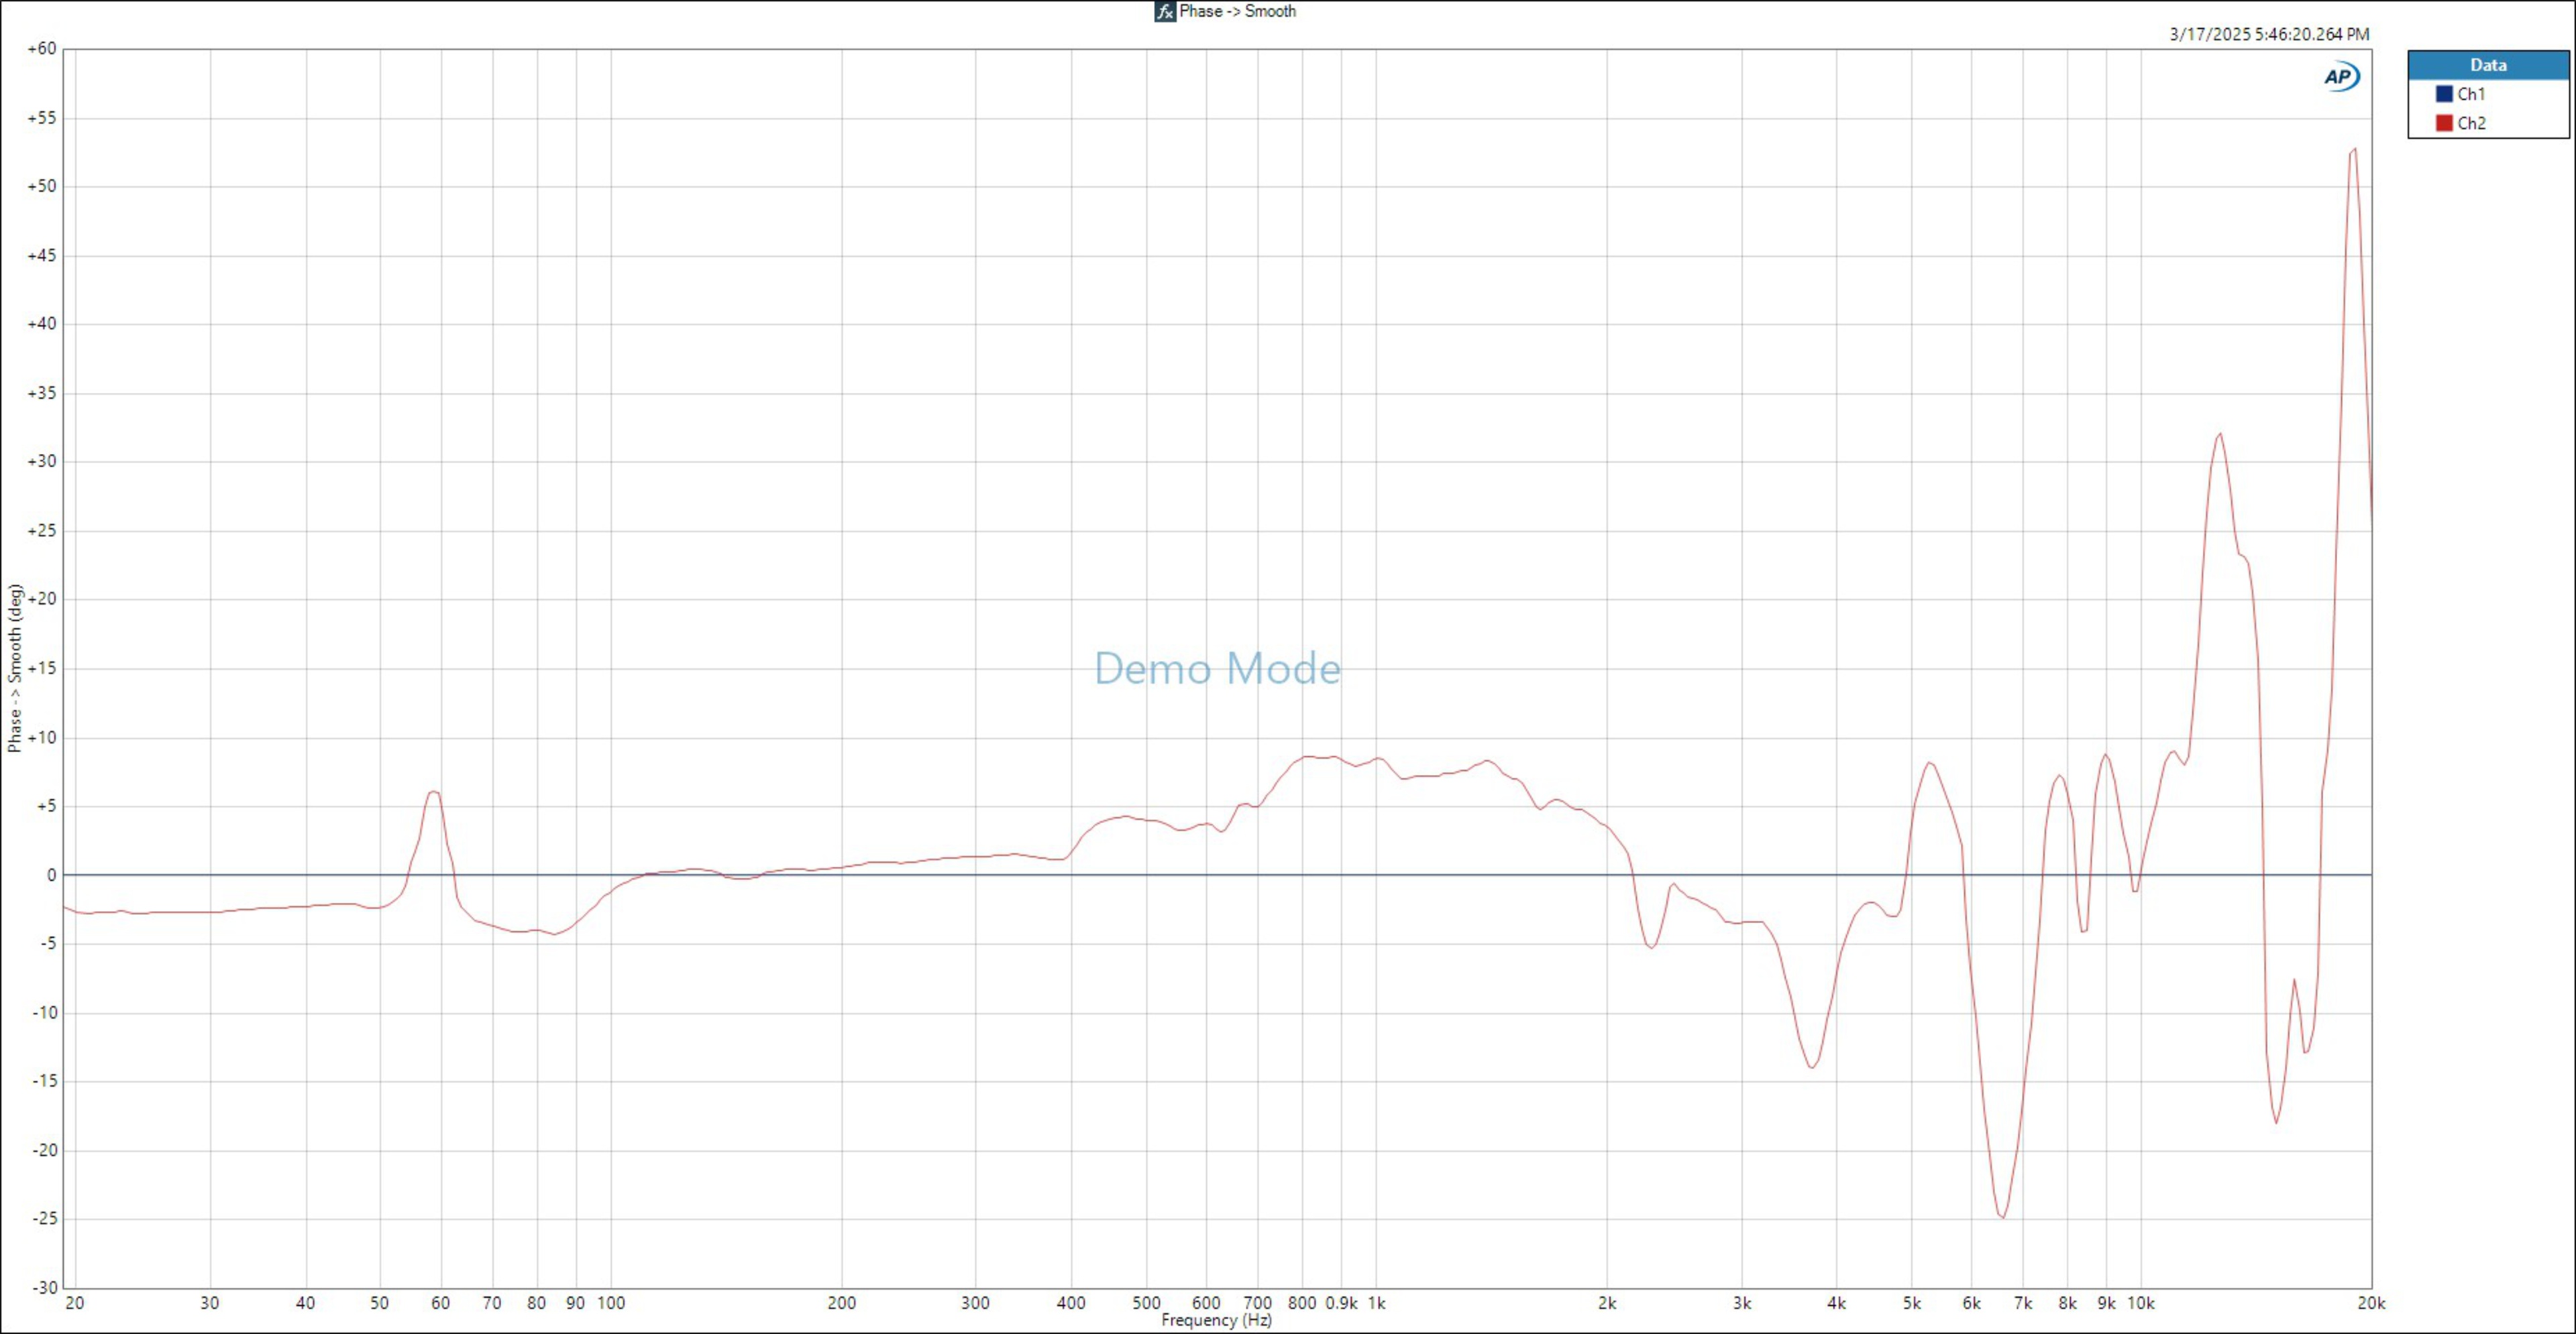Click the 0 label on the phase axis
The width and height of the screenshot is (2576, 1334).
(52, 875)
